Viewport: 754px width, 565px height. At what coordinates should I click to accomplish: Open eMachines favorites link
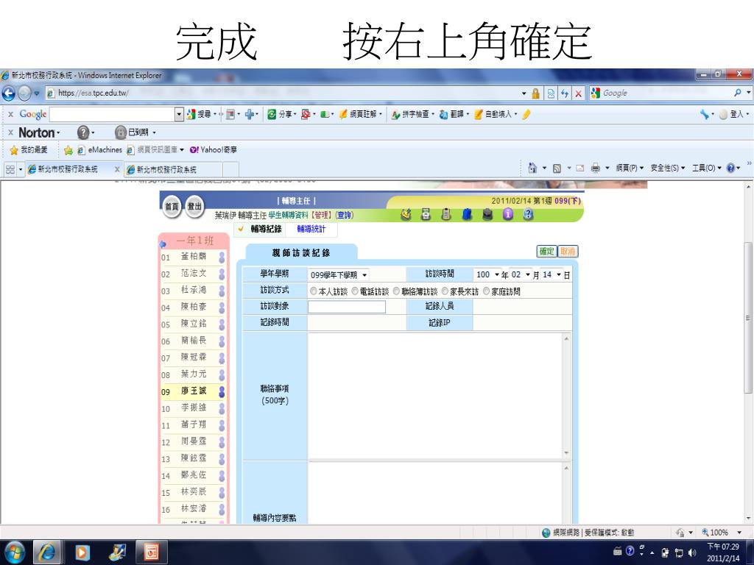pyautogui.click(x=99, y=150)
